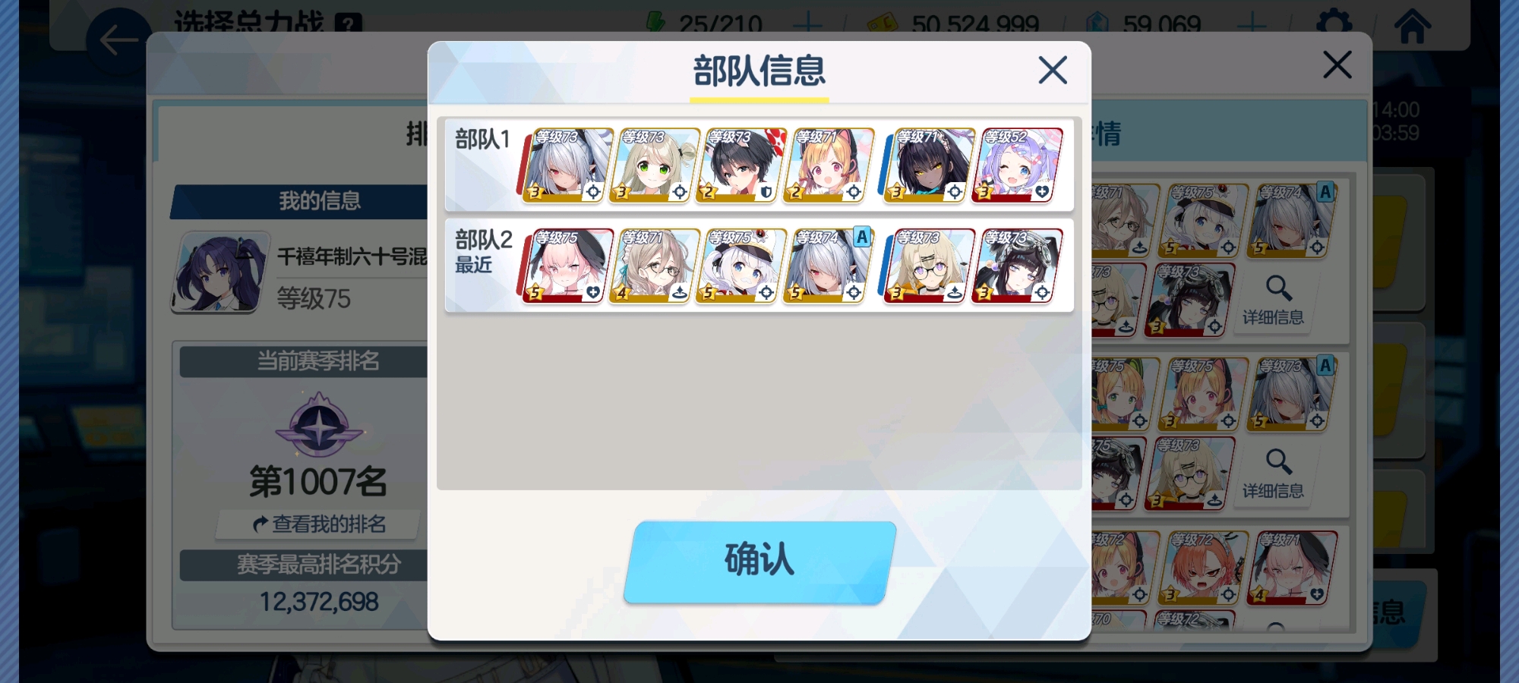The image size is (1519, 683).
Task: Select the 部队1 row
Action: click(x=759, y=165)
